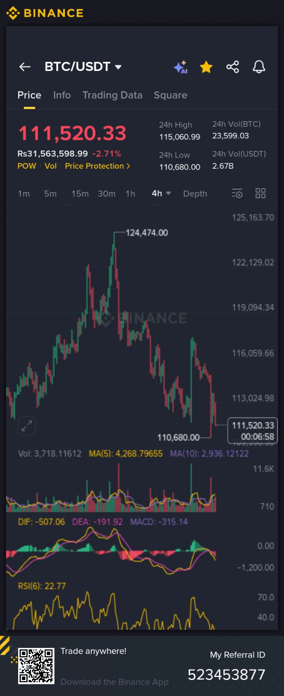Tap the back arrow icon
Viewport: 284px width, 696px height.
[x=25, y=67]
